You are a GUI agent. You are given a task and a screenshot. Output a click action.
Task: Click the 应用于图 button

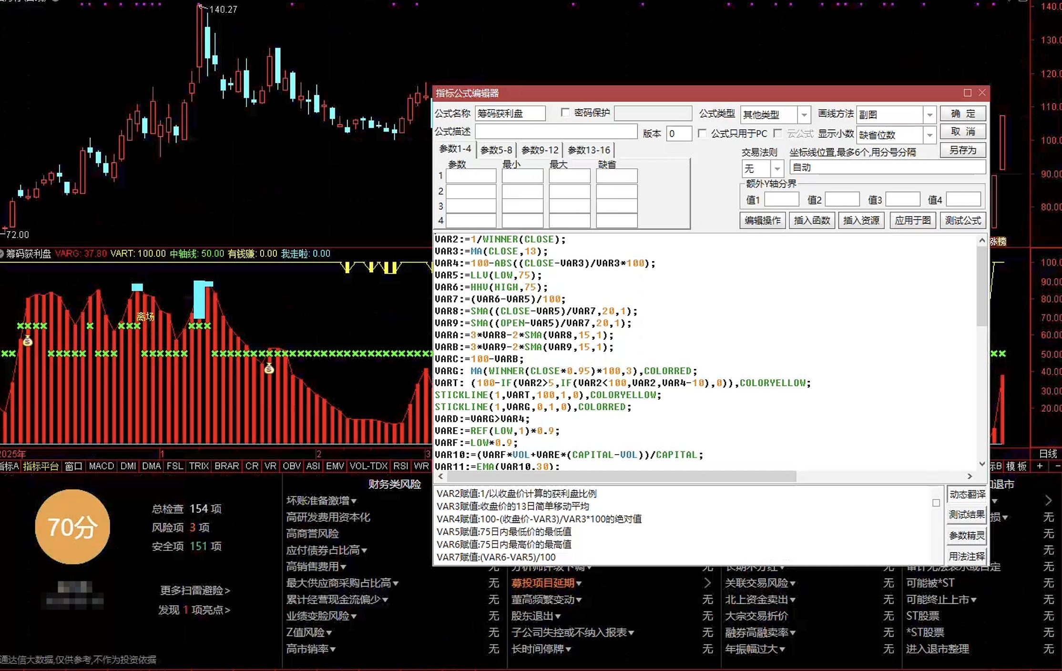point(913,221)
